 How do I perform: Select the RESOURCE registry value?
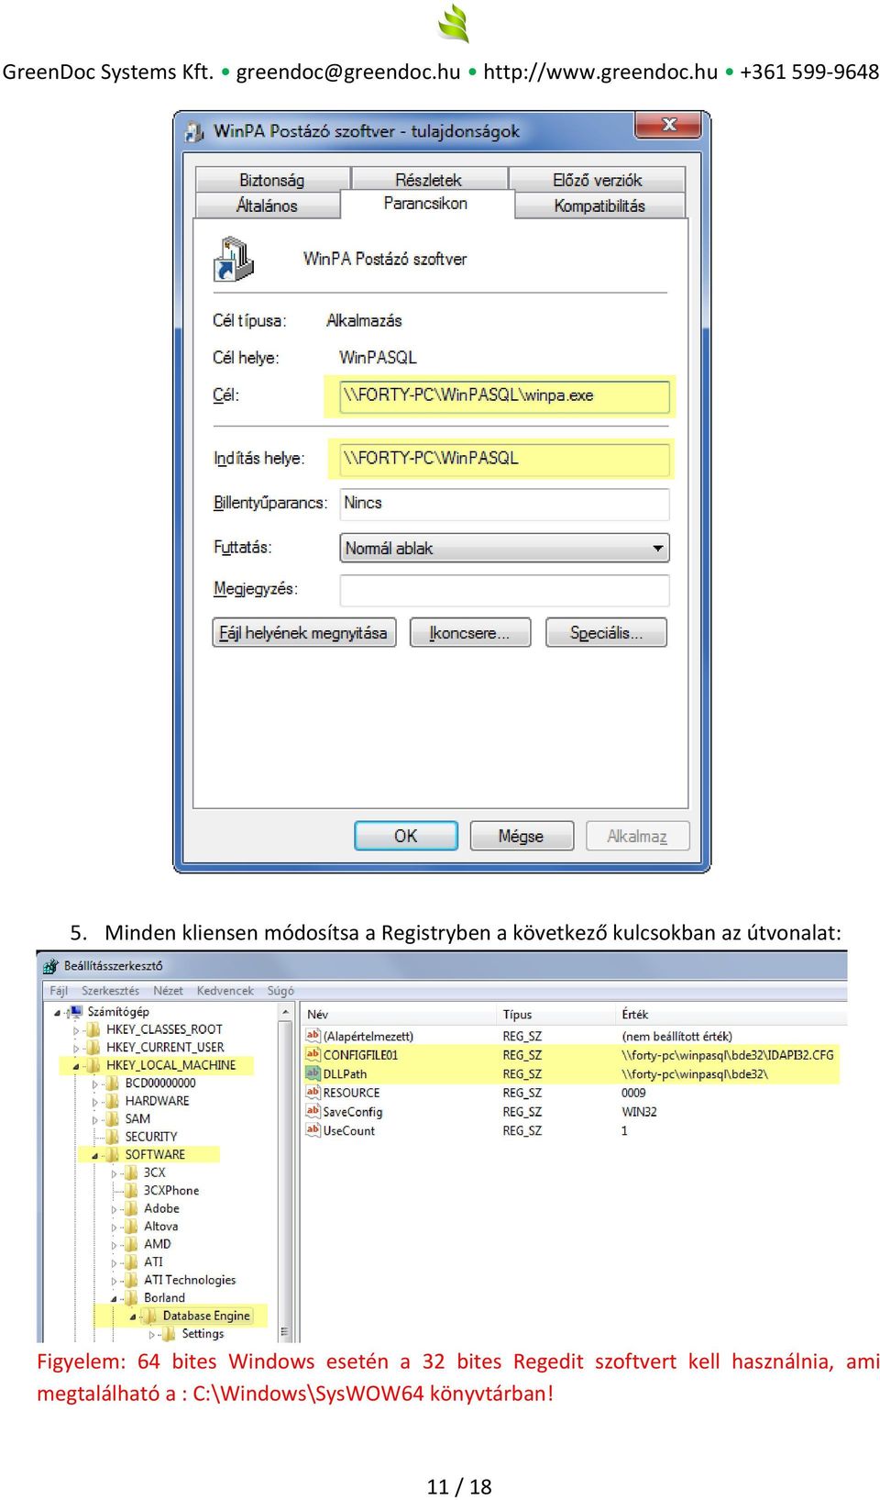351,1093
